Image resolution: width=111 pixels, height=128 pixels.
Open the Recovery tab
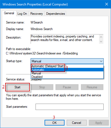(x=37, y=14)
